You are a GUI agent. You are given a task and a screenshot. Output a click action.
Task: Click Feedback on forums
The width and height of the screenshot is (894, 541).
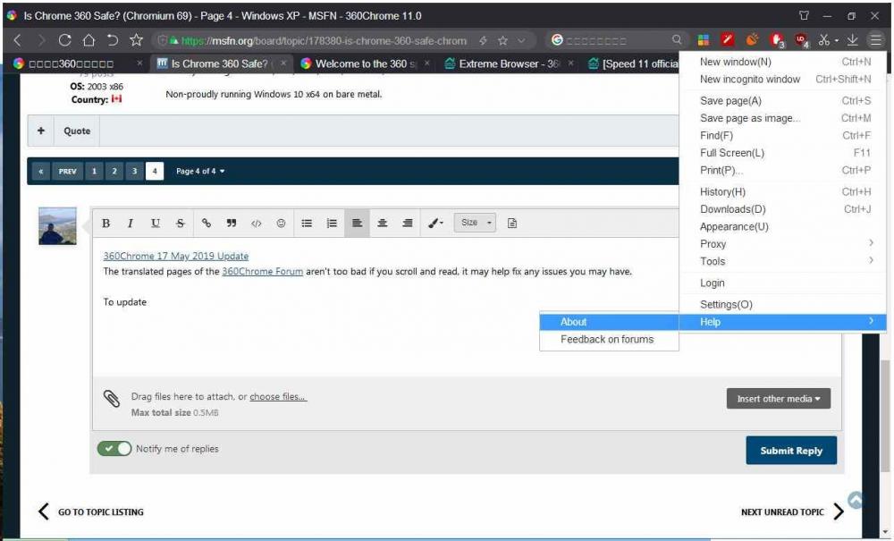(x=609, y=339)
